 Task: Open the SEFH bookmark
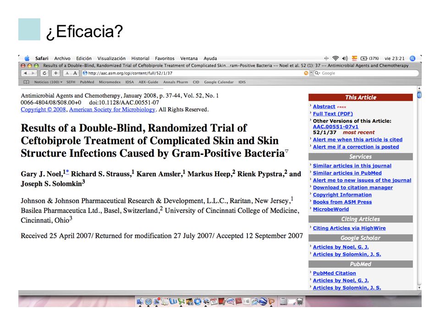[x=71, y=82]
